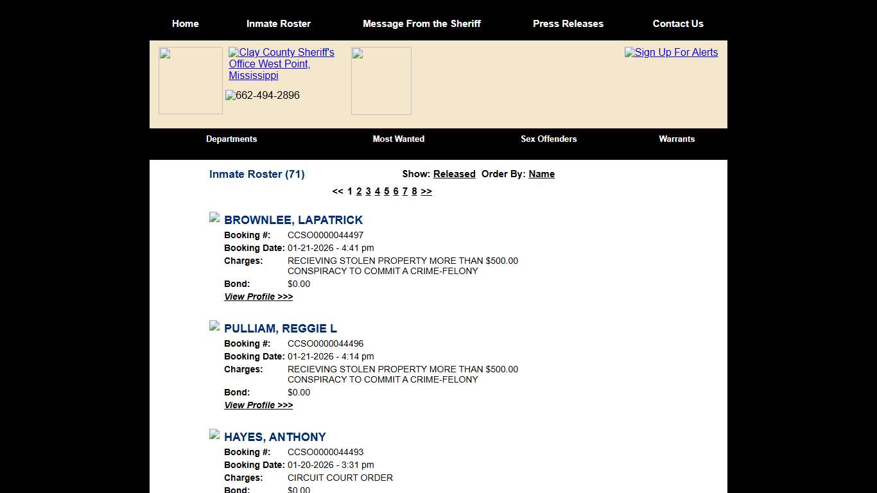Open Message From the Sheriff page
877x493 pixels.
pyautogui.click(x=422, y=24)
